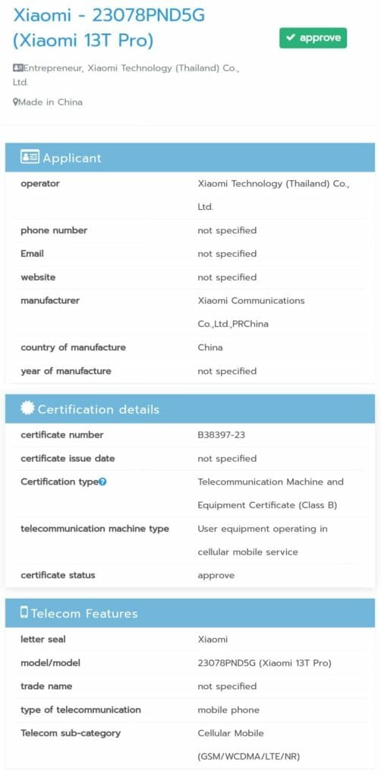This screenshot has width=381, height=778.
Task: Click the Certification details seal icon
Action: 27,408
